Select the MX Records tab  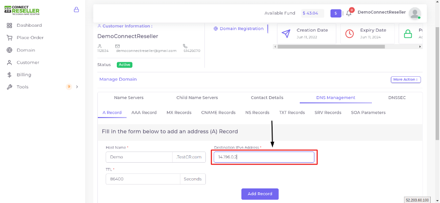(179, 113)
